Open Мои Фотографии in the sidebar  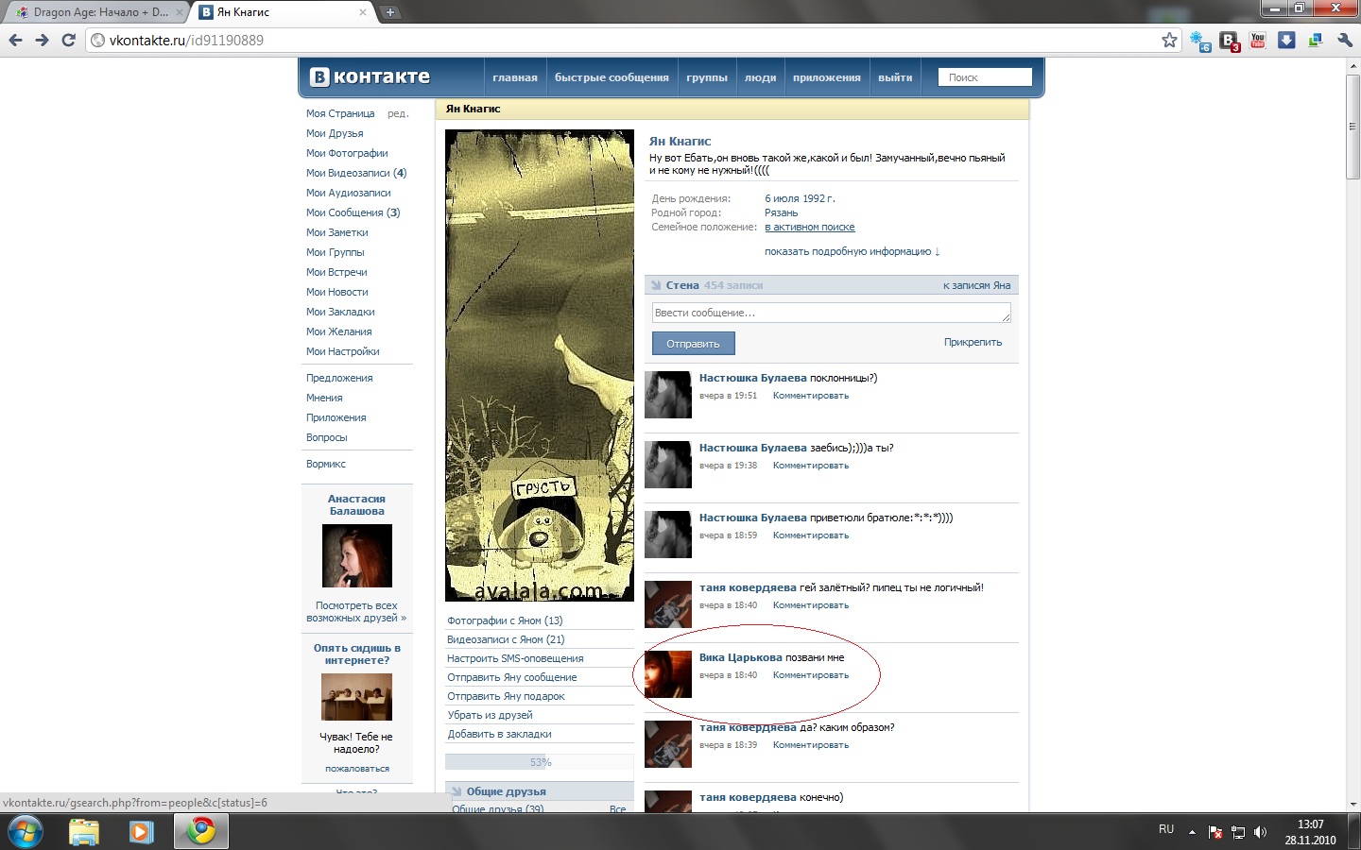[347, 153]
